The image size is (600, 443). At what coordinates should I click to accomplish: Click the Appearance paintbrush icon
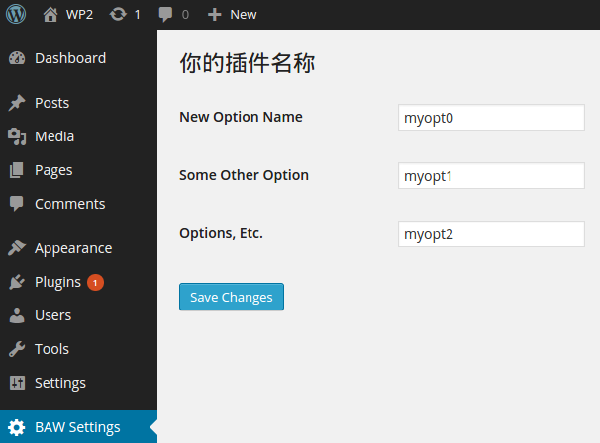[x=17, y=248]
